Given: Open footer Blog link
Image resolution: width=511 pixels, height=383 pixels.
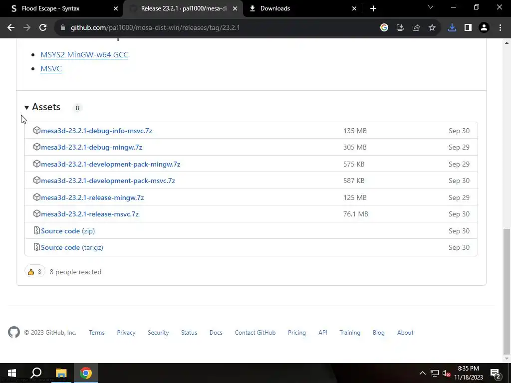Looking at the screenshot, I should click(x=379, y=333).
